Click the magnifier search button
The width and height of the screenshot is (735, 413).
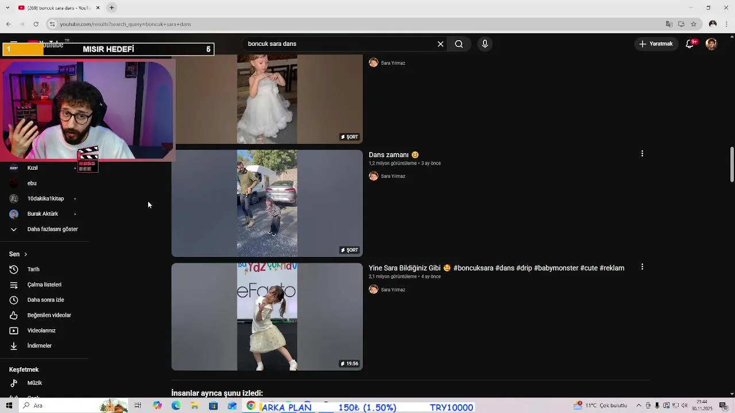coord(459,44)
